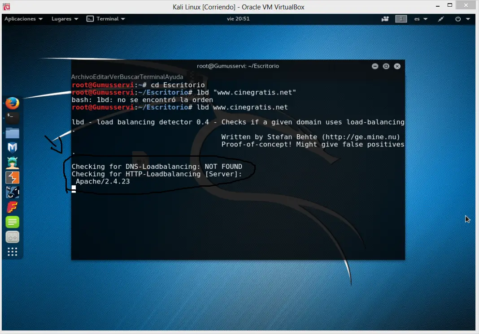Maximize the VirtualBox window
Screen dimensions: 479x334
[x=450, y=5]
